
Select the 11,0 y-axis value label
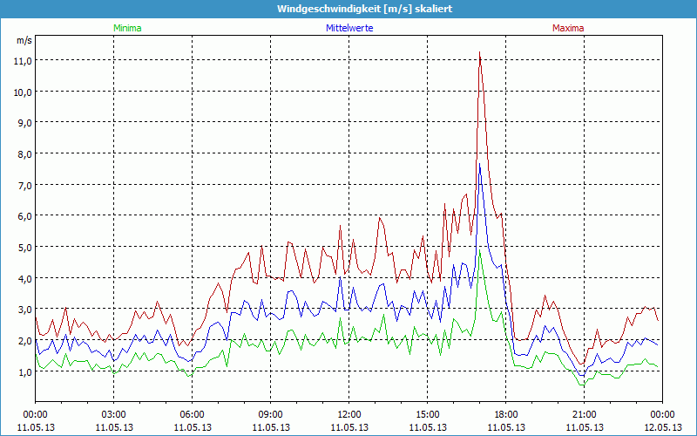click(x=23, y=60)
